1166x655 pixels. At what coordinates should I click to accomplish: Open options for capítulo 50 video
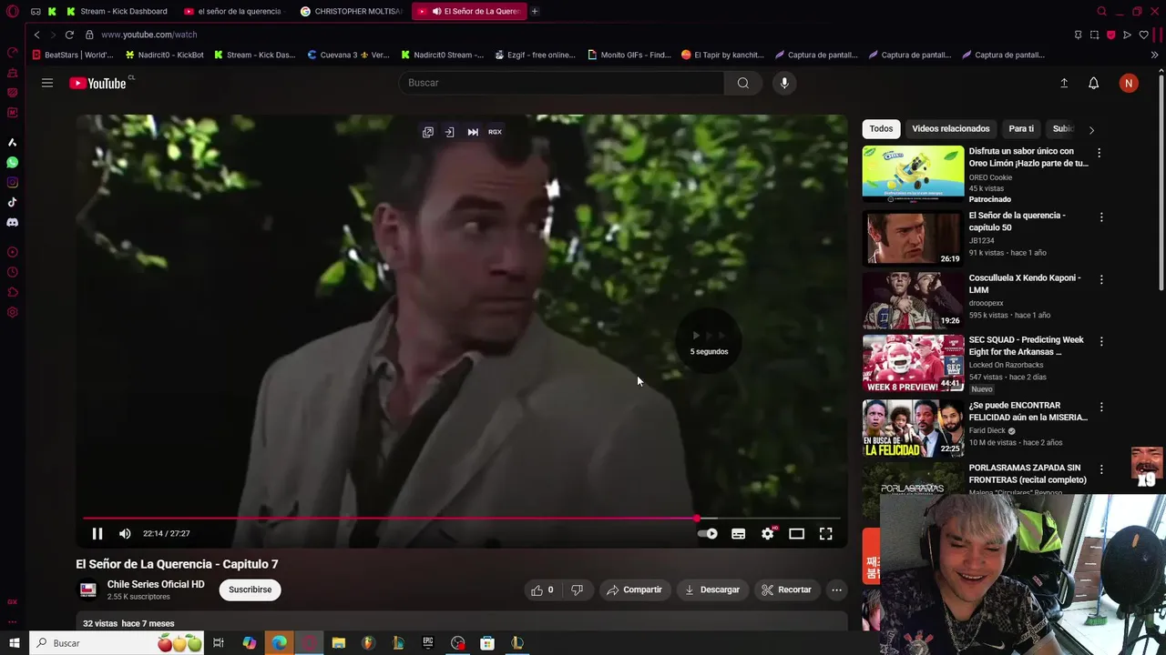coord(1101,217)
